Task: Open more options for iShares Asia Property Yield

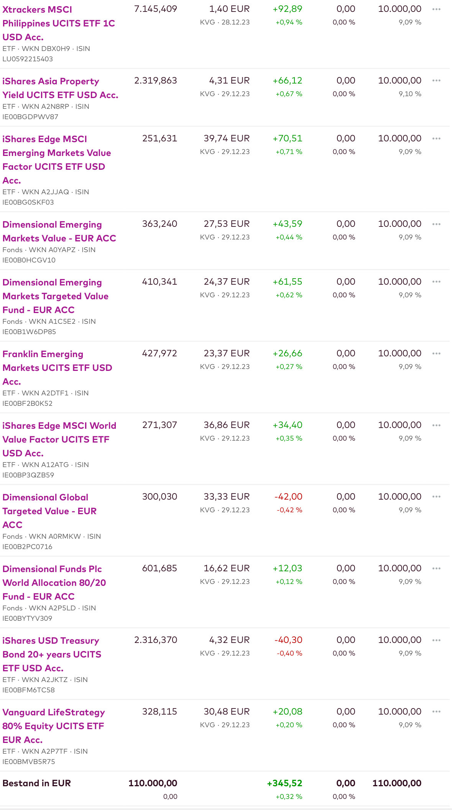Action: (x=436, y=81)
